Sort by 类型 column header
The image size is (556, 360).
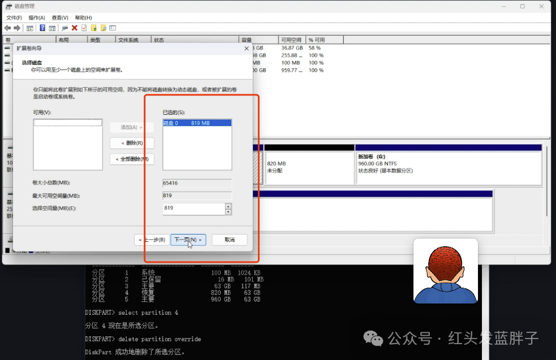tap(101, 40)
